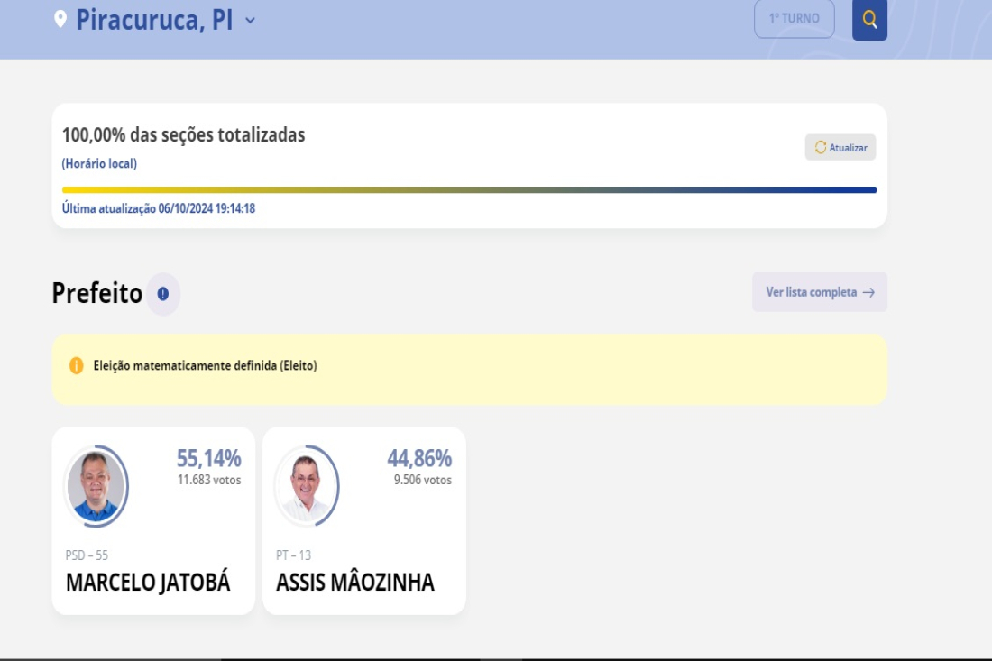Image resolution: width=992 pixels, height=661 pixels.
Task: Open the info icon next to Prefeito
Action: tap(163, 294)
